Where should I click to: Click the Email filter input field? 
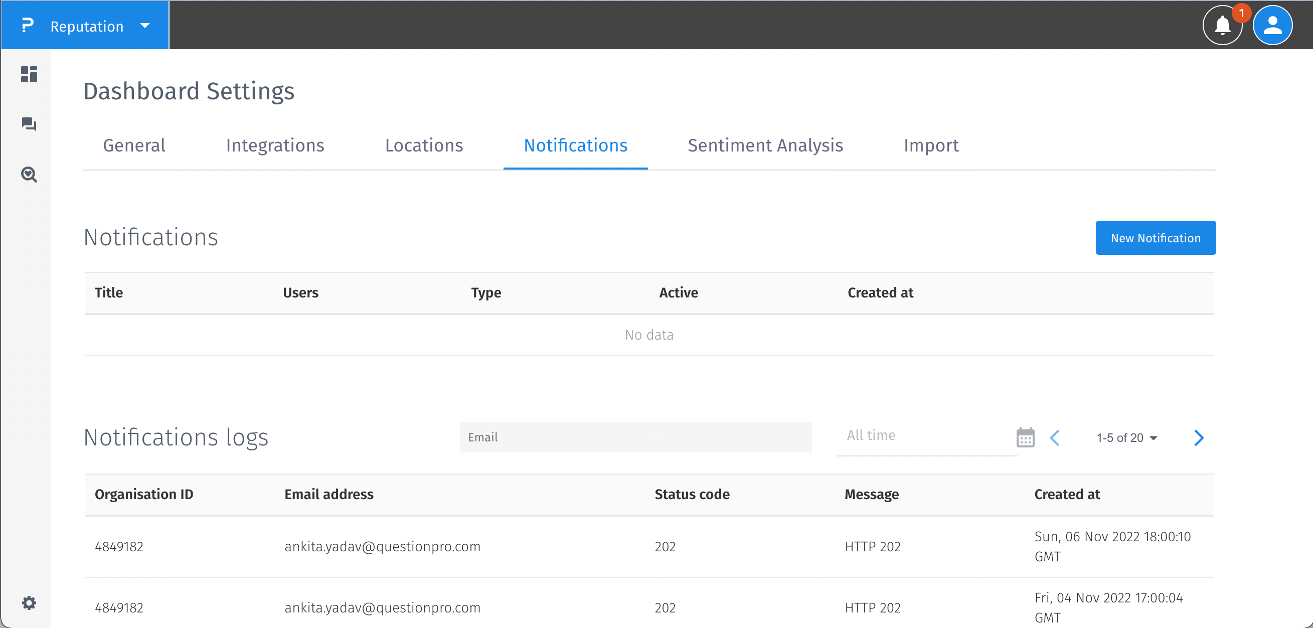tap(635, 437)
